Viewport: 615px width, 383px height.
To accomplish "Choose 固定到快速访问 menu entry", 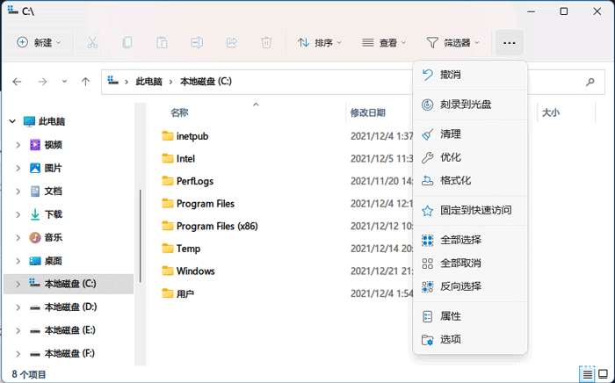I will (470, 210).
